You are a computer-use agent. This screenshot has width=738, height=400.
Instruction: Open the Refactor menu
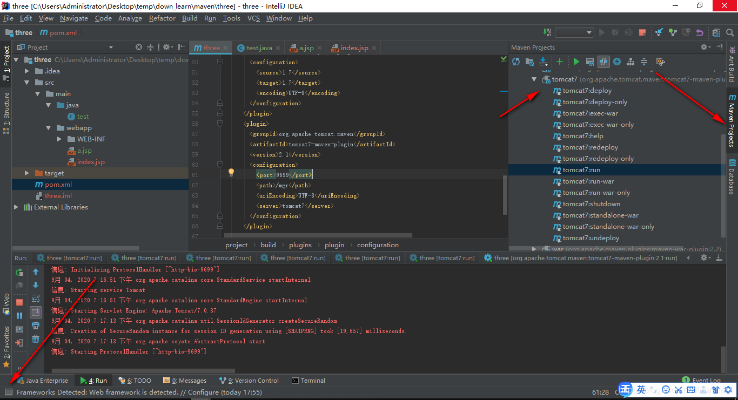pyautogui.click(x=162, y=18)
